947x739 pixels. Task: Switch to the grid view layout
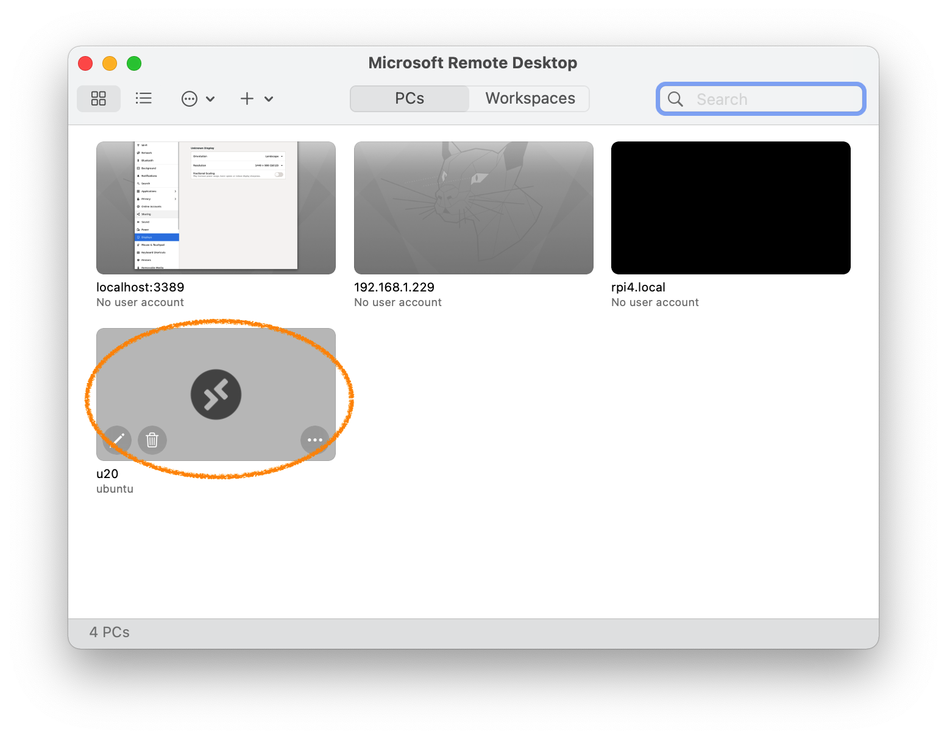coord(99,98)
